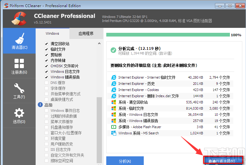246x165 pixels.
Task: Uncheck 内存转储 checkbox
Action: [46, 60]
